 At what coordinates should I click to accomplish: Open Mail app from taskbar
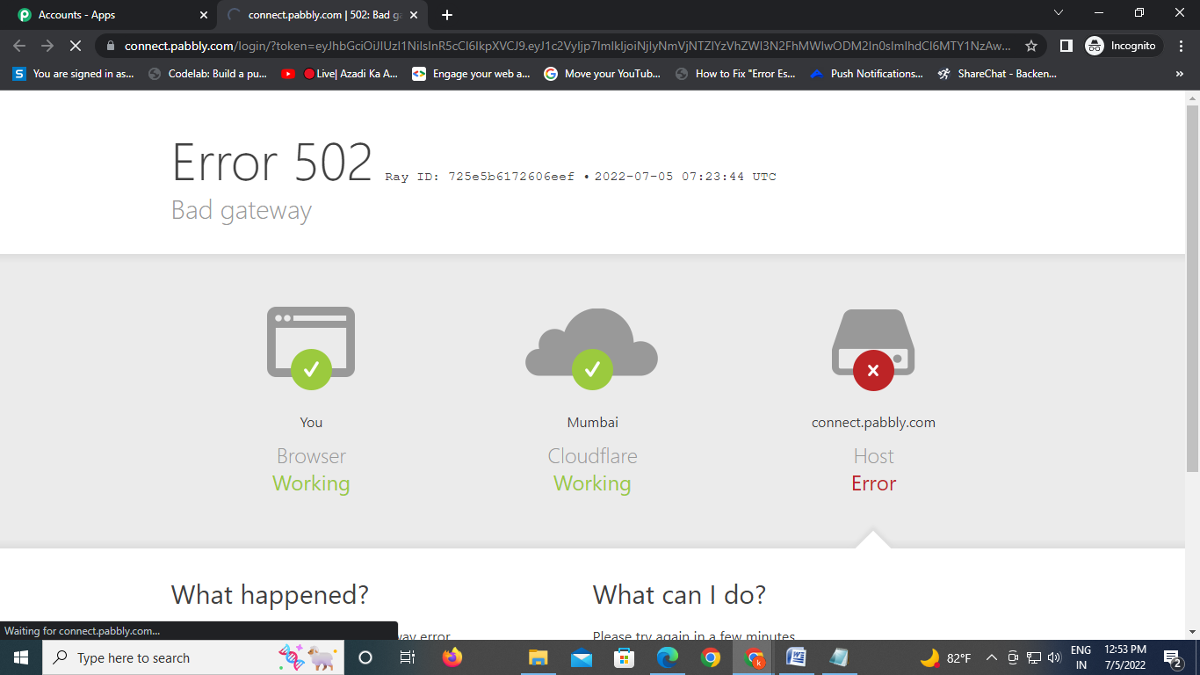581,657
